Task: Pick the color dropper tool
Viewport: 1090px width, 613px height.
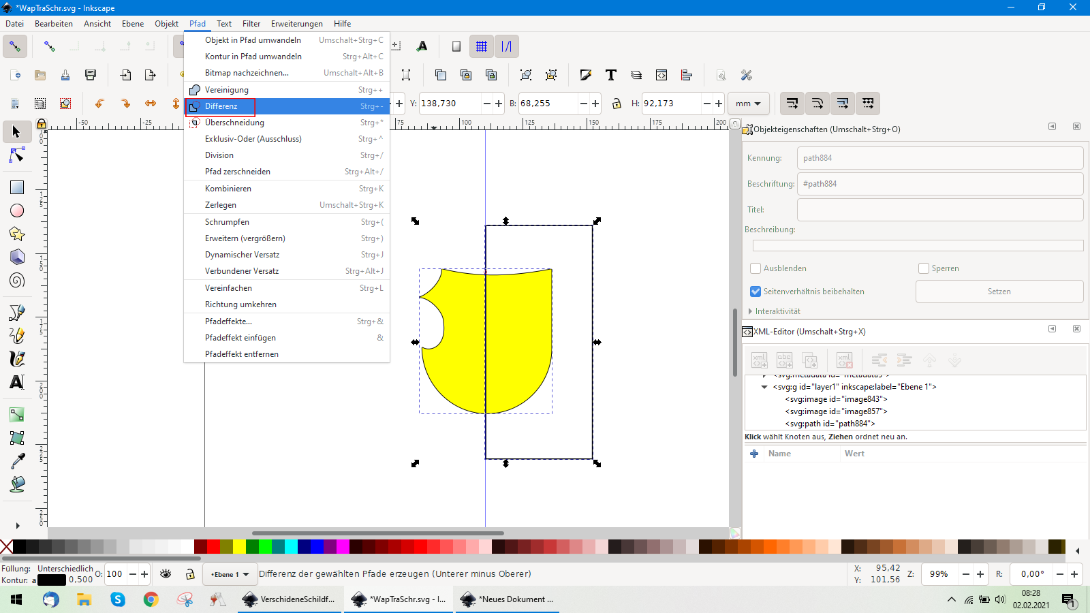Action: pos(16,461)
